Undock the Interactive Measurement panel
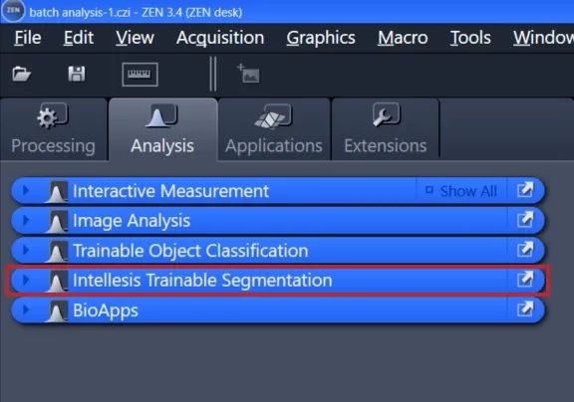The width and height of the screenshot is (574, 402). point(525,190)
